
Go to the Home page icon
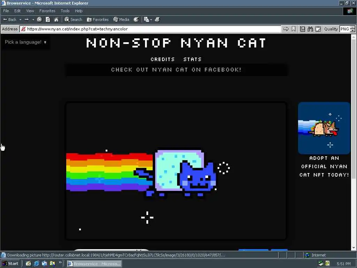56,20
